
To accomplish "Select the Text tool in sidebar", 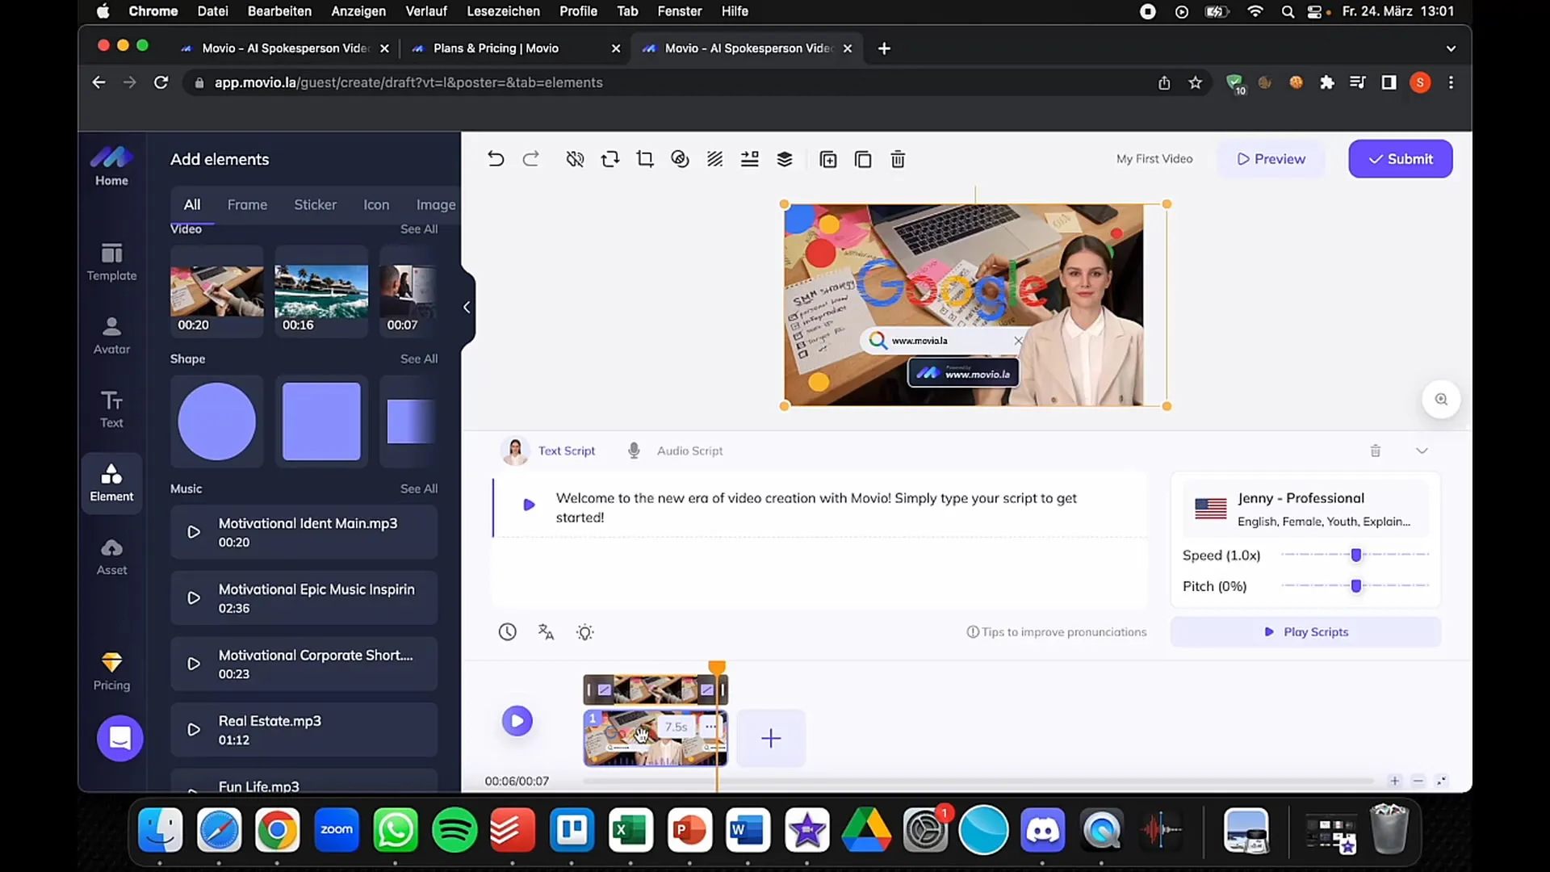I will (111, 409).
